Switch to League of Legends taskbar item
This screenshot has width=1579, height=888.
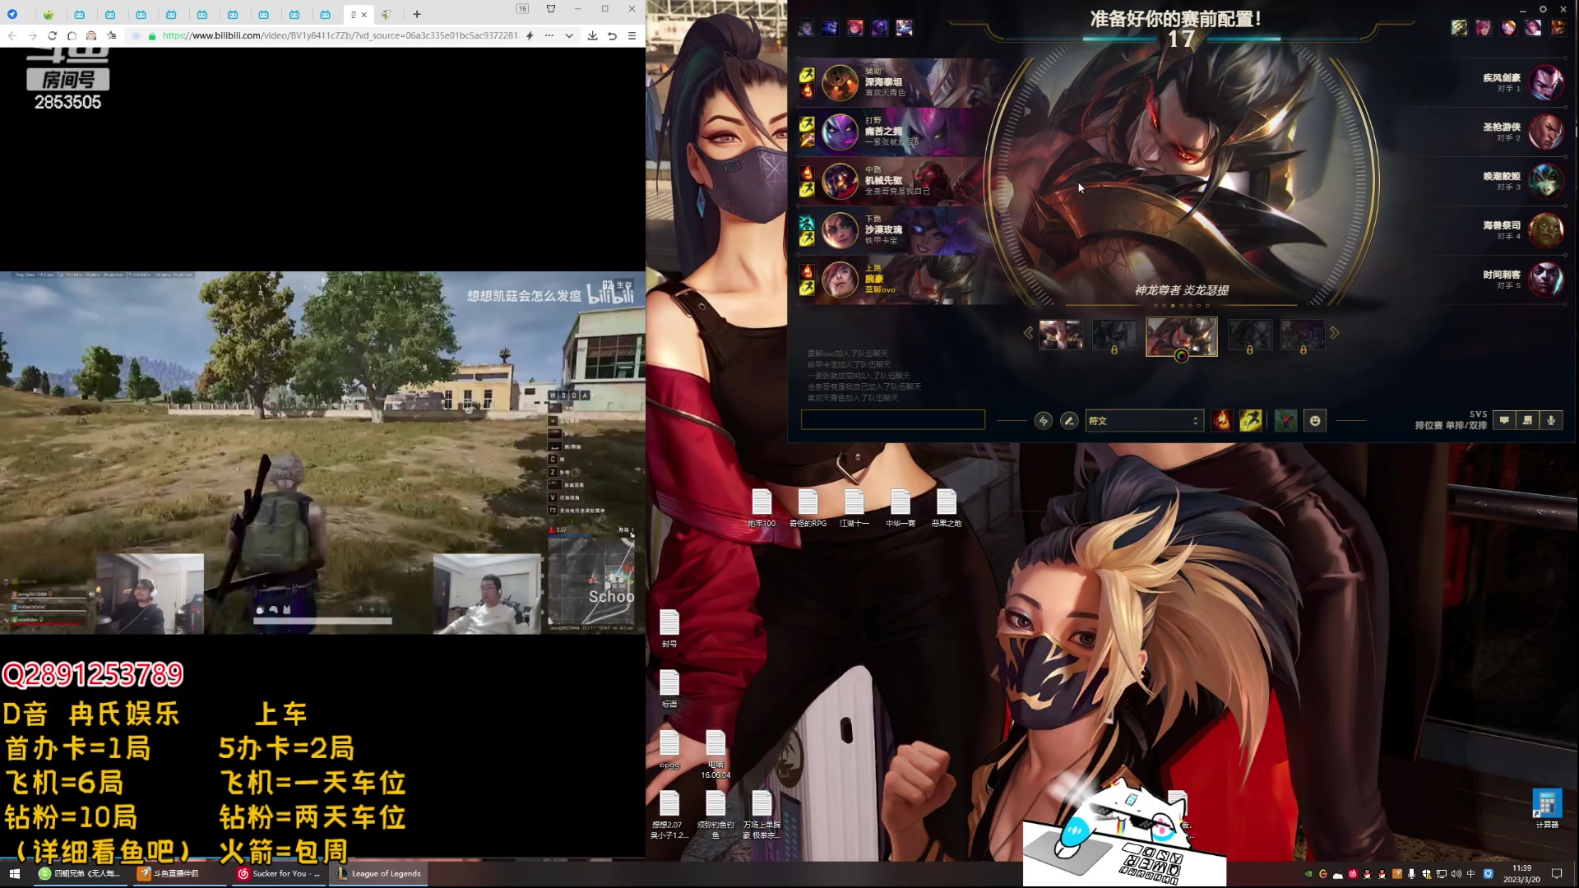[x=379, y=874]
